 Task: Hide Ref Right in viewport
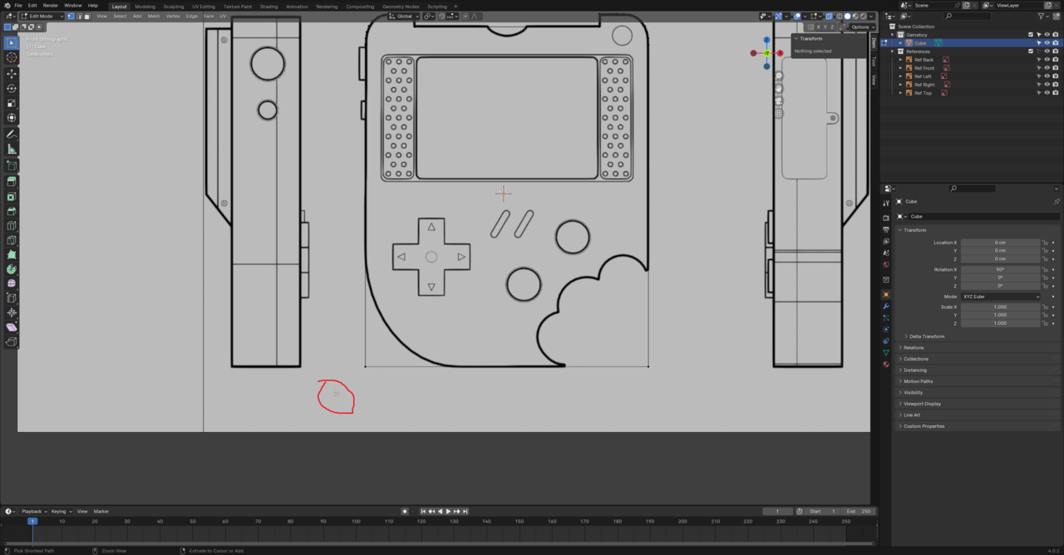(x=1047, y=85)
